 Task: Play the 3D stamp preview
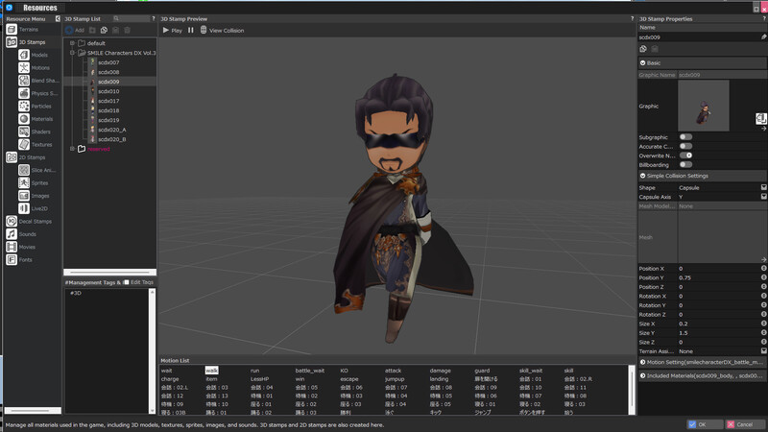(172, 31)
